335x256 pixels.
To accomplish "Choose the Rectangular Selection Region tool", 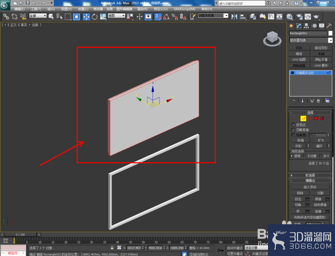I will pos(68,16).
